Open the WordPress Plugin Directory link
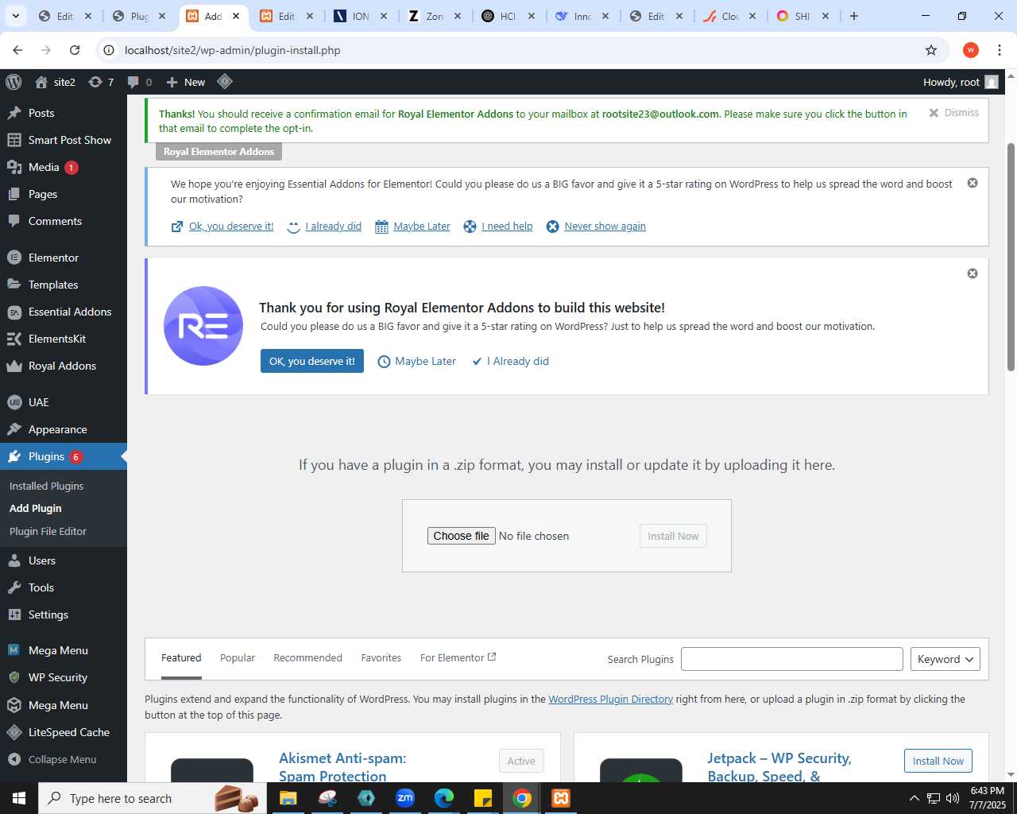Viewport: 1017px width, 814px height. point(610,700)
